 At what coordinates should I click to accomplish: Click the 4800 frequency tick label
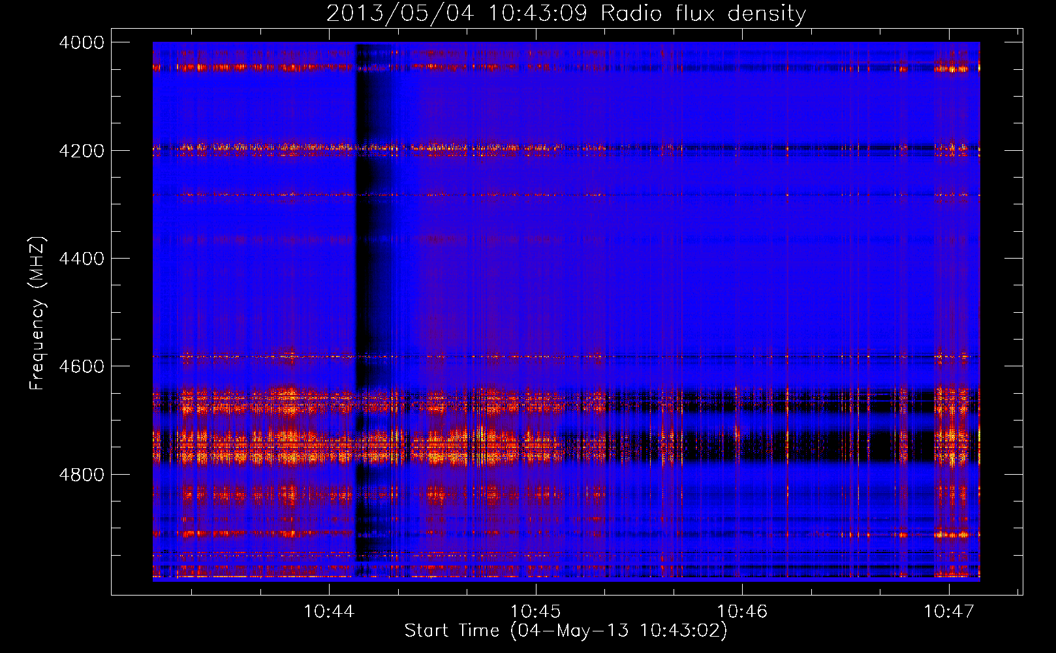click(x=81, y=474)
